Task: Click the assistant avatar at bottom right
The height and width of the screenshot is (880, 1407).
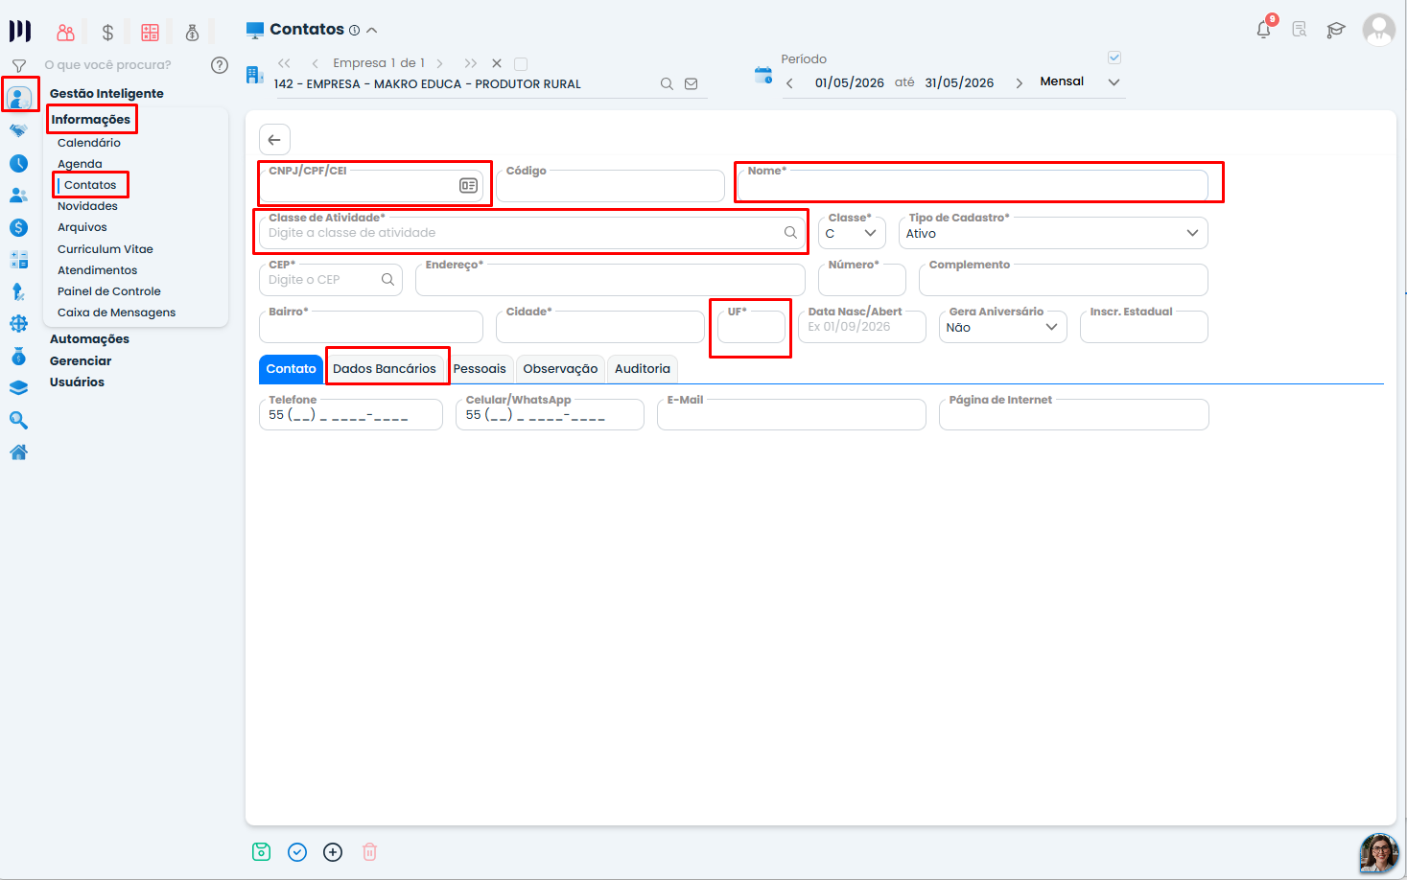Action: pyautogui.click(x=1379, y=853)
